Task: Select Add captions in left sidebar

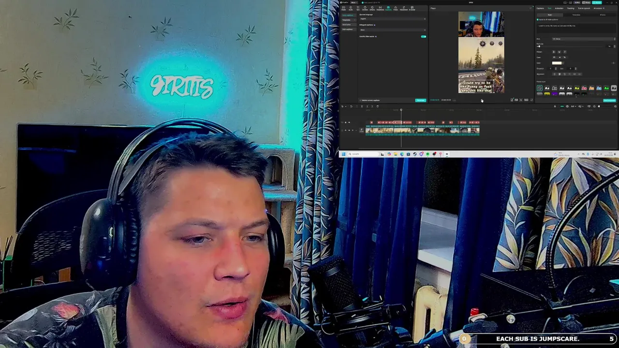Action: coord(349,29)
